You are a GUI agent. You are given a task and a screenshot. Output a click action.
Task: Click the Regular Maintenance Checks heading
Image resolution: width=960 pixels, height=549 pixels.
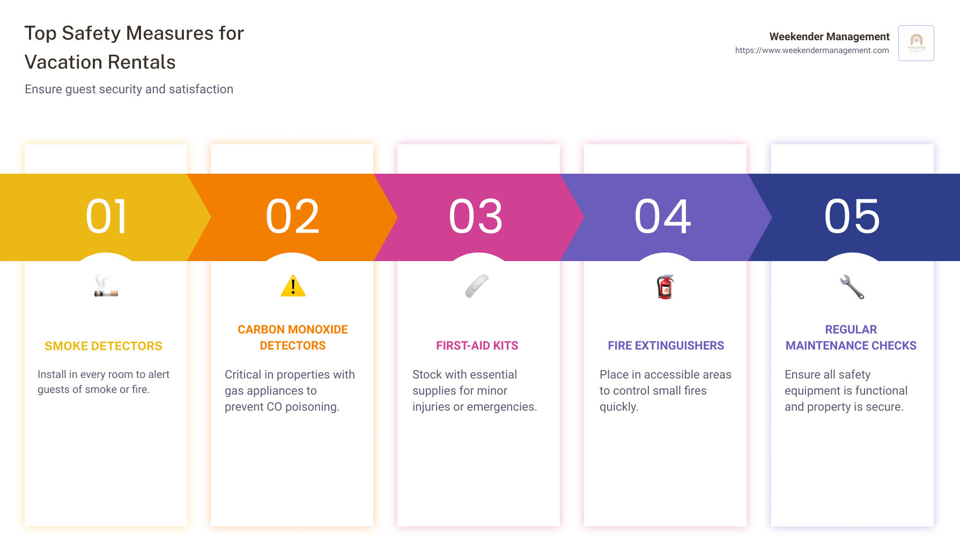851,337
